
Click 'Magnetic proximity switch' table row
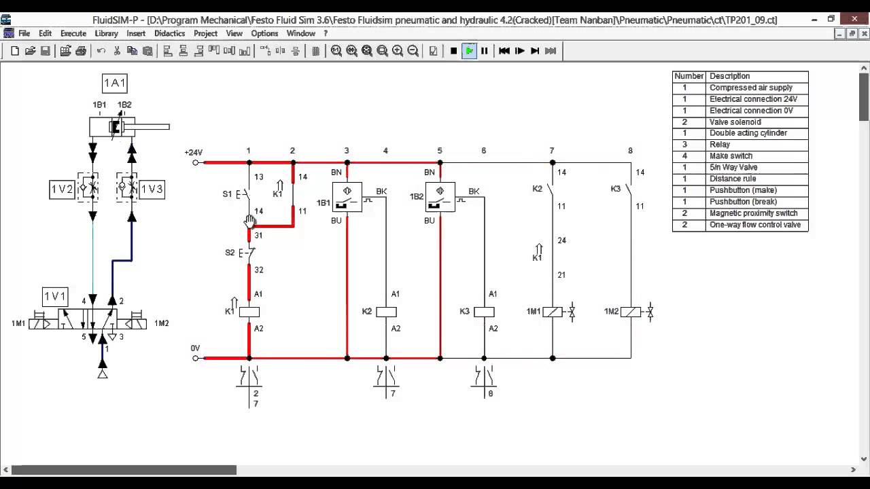740,213
